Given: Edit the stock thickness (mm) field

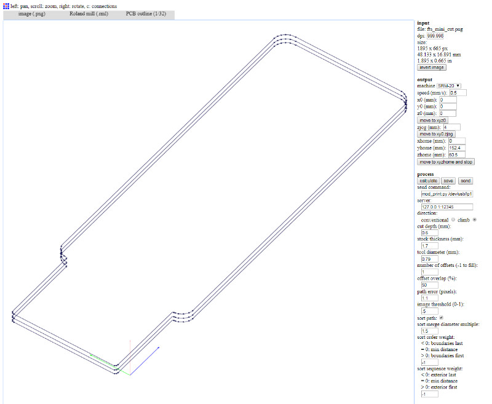Looking at the screenshot, I should 429,246.
